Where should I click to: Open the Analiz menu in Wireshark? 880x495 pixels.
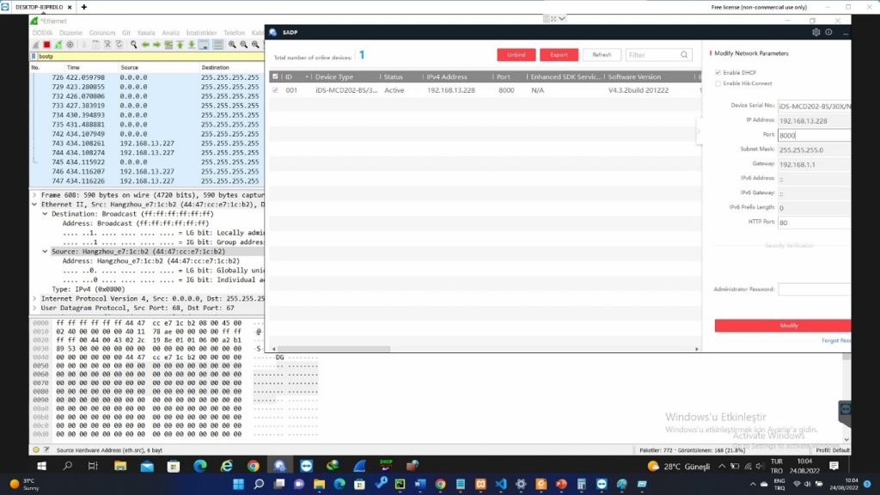[170, 33]
